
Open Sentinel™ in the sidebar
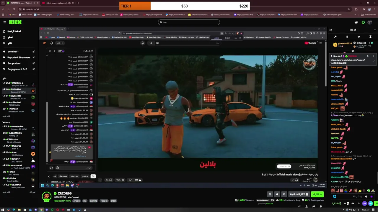pos(19,52)
